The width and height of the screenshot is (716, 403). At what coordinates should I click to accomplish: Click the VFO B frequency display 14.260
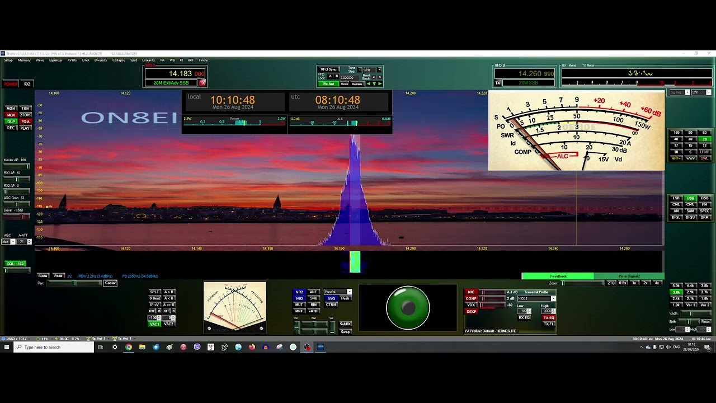click(x=525, y=73)
